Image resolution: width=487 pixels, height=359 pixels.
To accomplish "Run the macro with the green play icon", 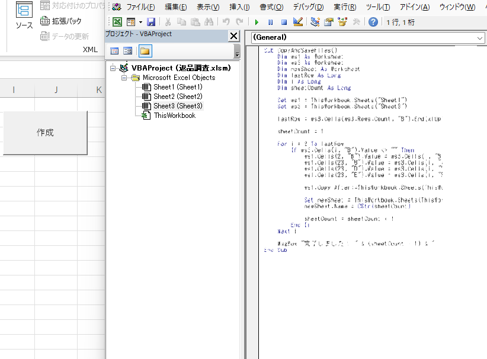I will click(x=257, y=22).
